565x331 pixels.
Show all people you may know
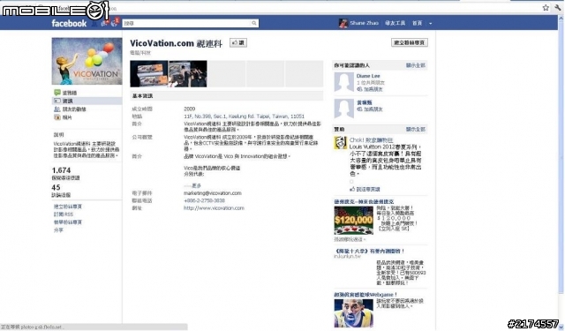[x=416, y=65]
